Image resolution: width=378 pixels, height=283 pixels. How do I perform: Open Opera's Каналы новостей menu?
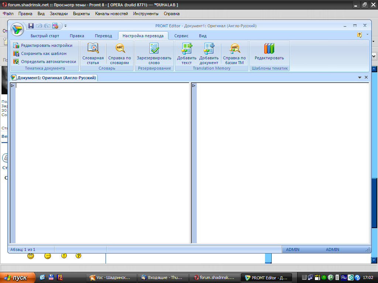click(111, 14)
